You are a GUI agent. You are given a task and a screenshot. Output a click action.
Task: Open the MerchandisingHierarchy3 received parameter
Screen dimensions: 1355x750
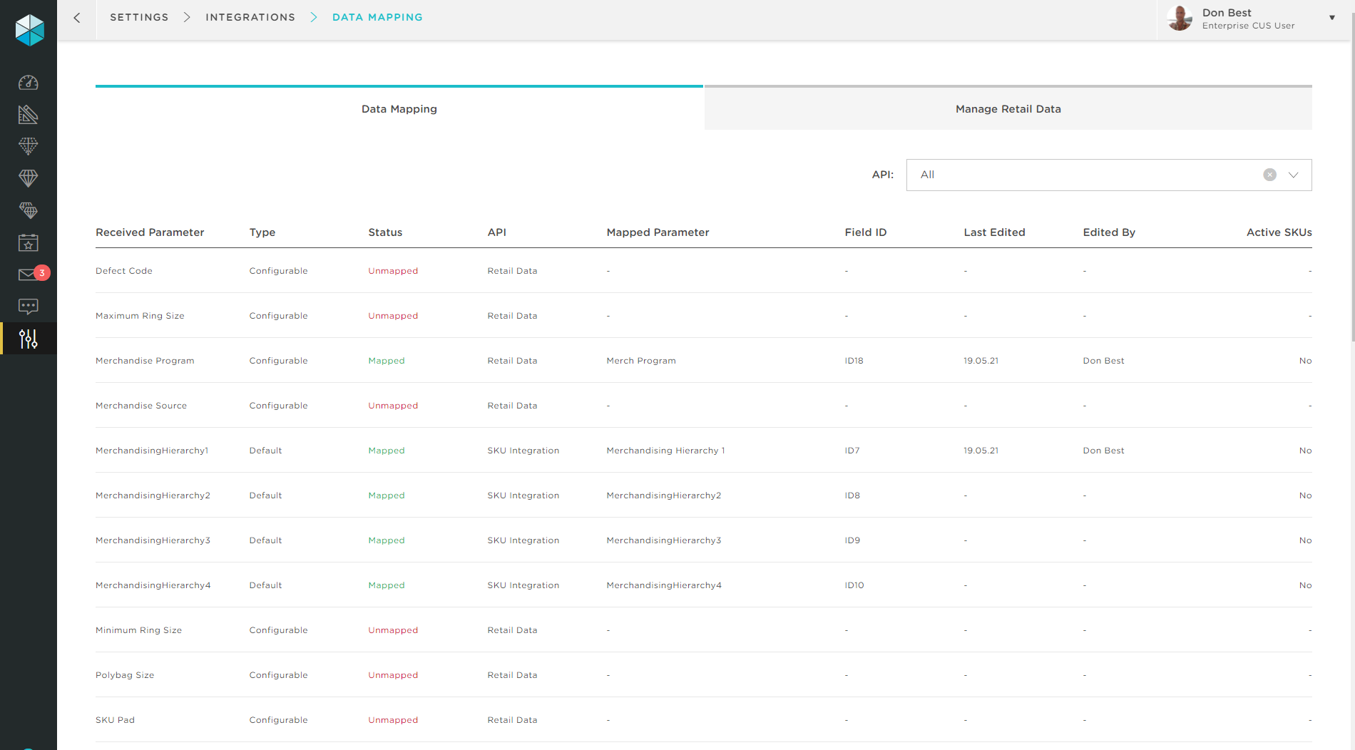[x=153, y=540]
